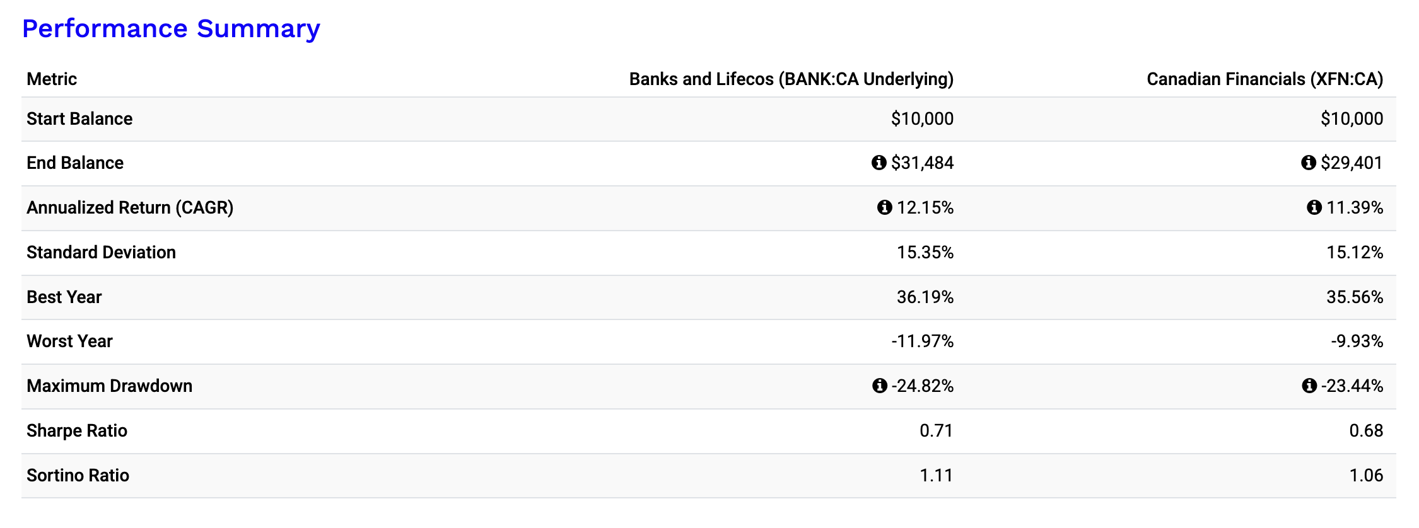1419x528 pixels.
Task: Click Canadian Financials (XFN:CA) column header
Action: tap(1264, 79)
